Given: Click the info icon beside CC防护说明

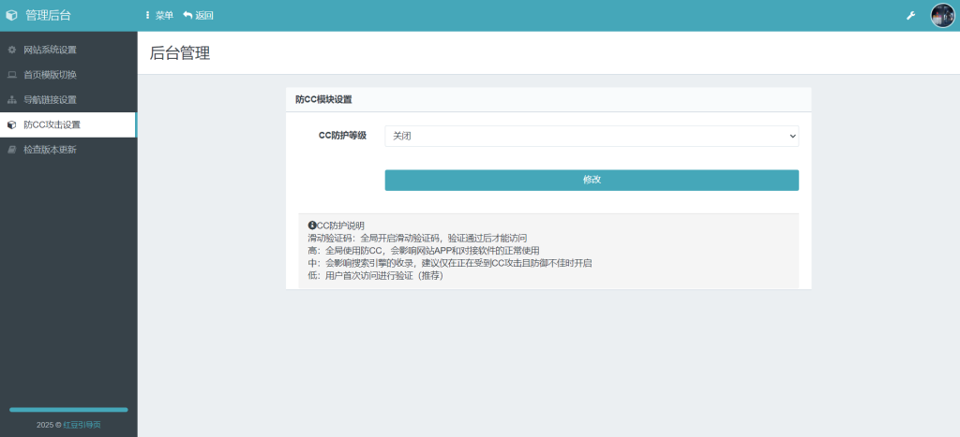Looking at the screenshot, I should click(x=311, y=225).
